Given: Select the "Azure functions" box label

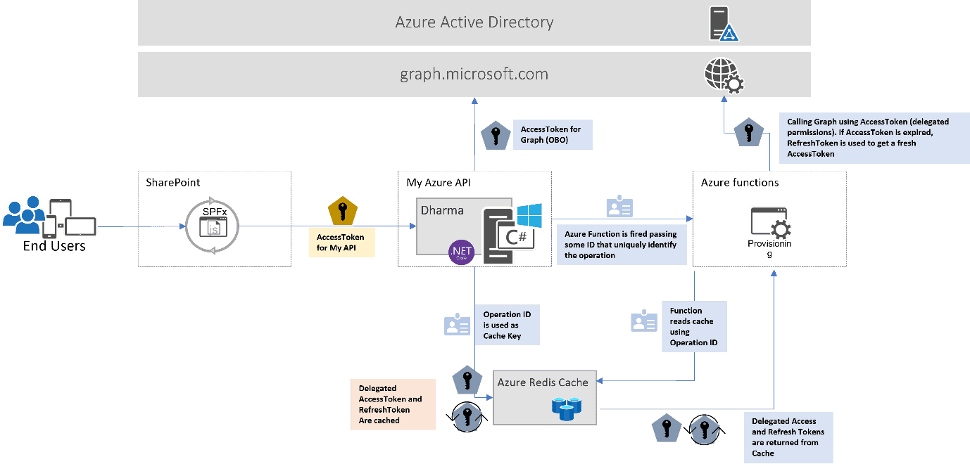Looking at the screenshot, I should (740, 183).
